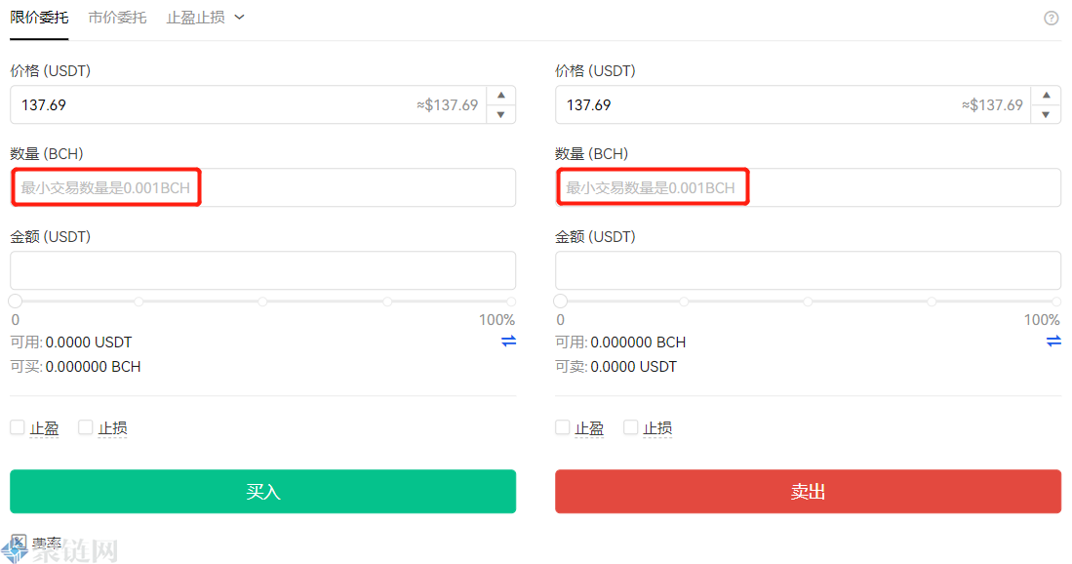This screenshot has width=1072, height=564.
Task: Increase buy price with up arrow
Action: [501, 95]
